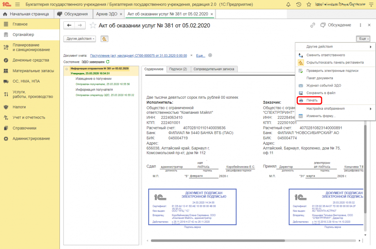Expand the Другие действия dropdown button

tap(81, 39)
